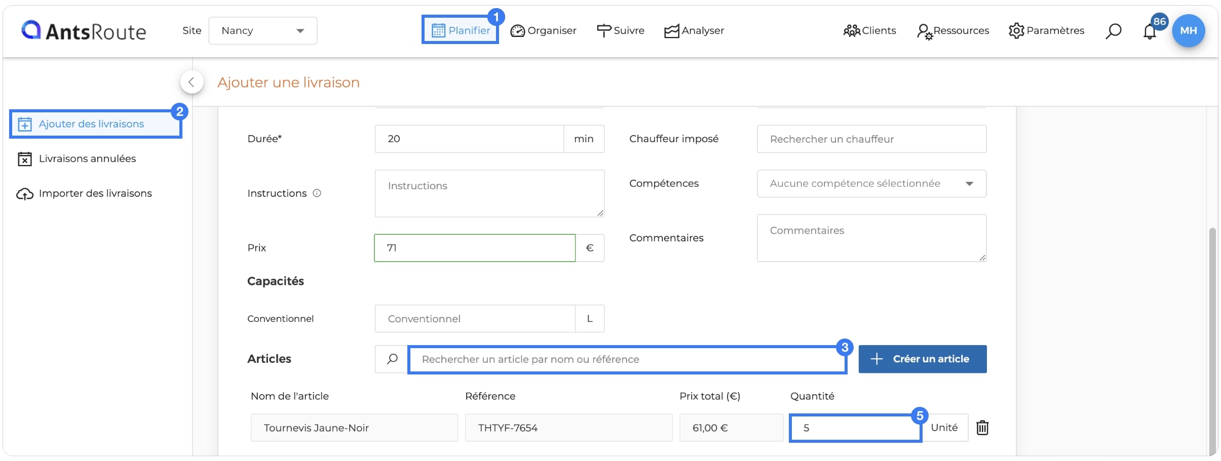
Task: Click the min unit label beside Durée
Action: click(x=584, y=139)
